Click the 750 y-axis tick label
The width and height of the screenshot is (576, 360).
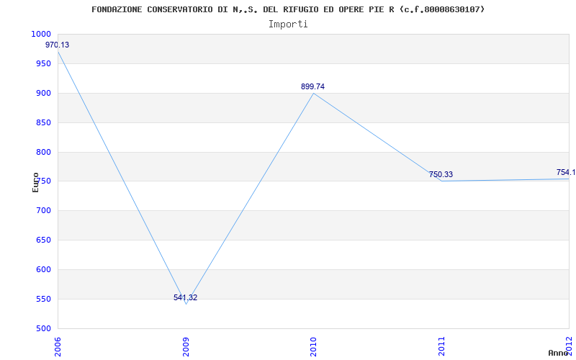tap(43, 181)
